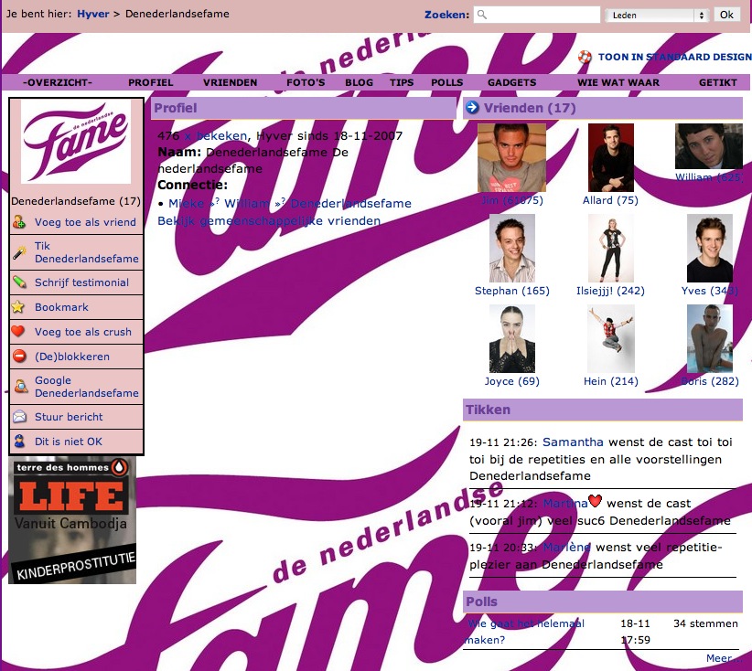Click the magic wand Tik icon
The image size is (752, 671).
click(19, 252)
